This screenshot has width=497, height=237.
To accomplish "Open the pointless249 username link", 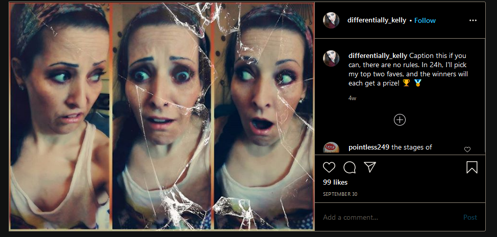I will 368,147.
